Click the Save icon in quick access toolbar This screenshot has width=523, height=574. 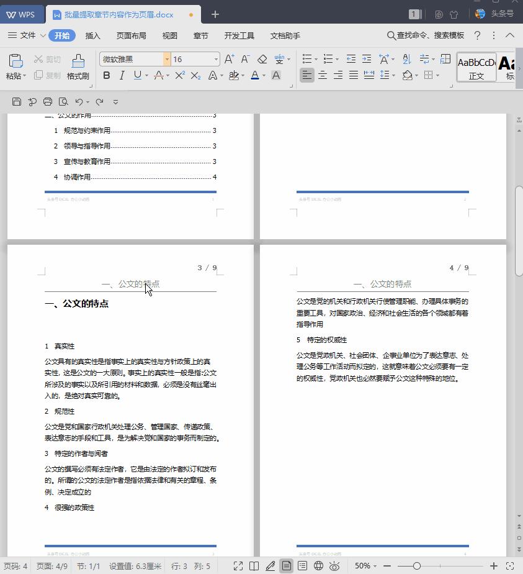pyautogui.click(x=17, y=101)
